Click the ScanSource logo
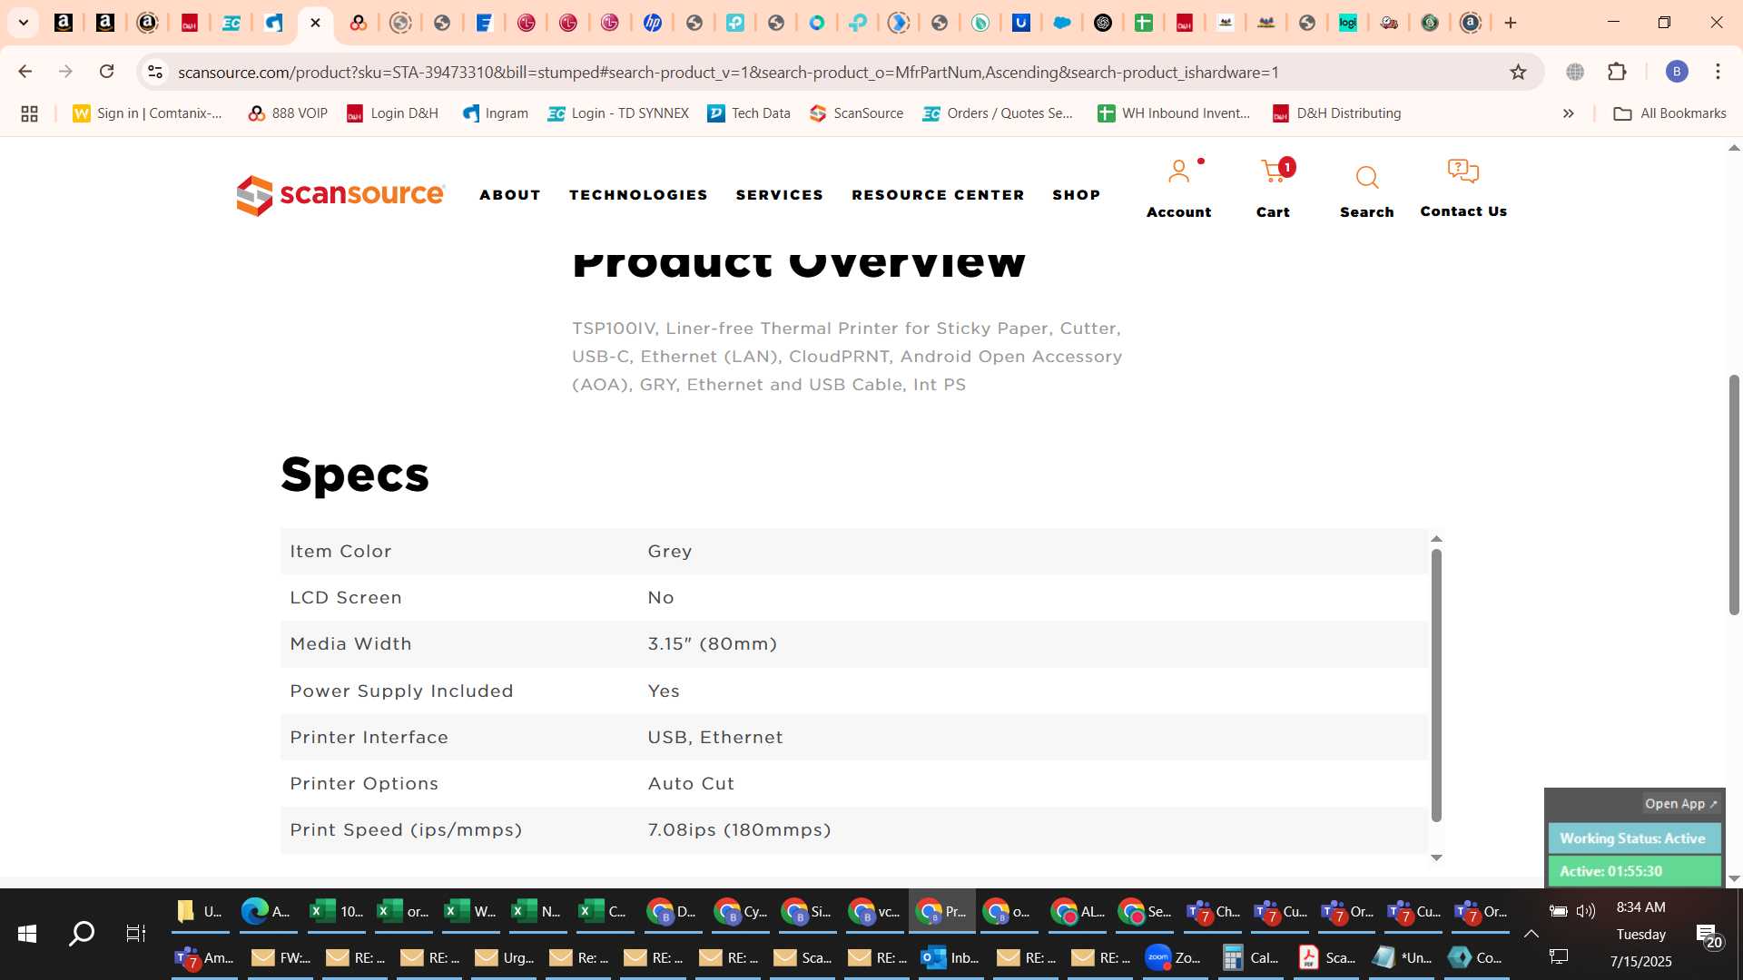This screenshot has height=980, width=1743. click(x=340, y=195)
